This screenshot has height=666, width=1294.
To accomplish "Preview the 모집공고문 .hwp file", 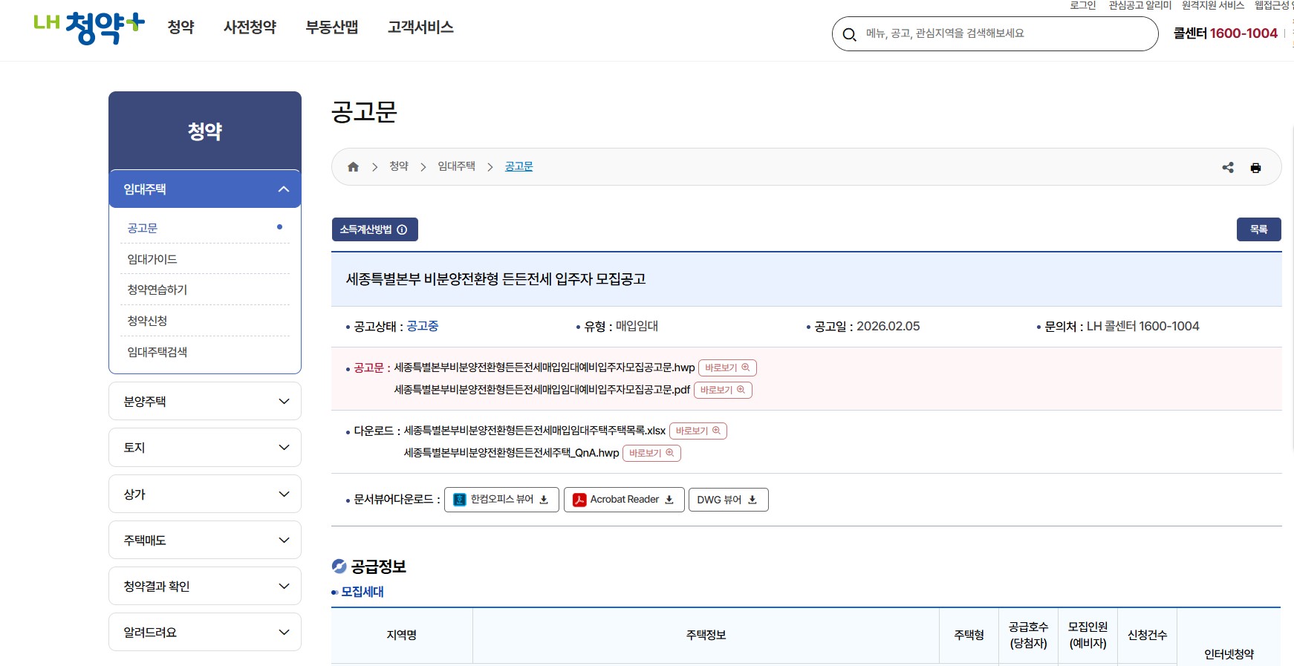I will 726,368.
